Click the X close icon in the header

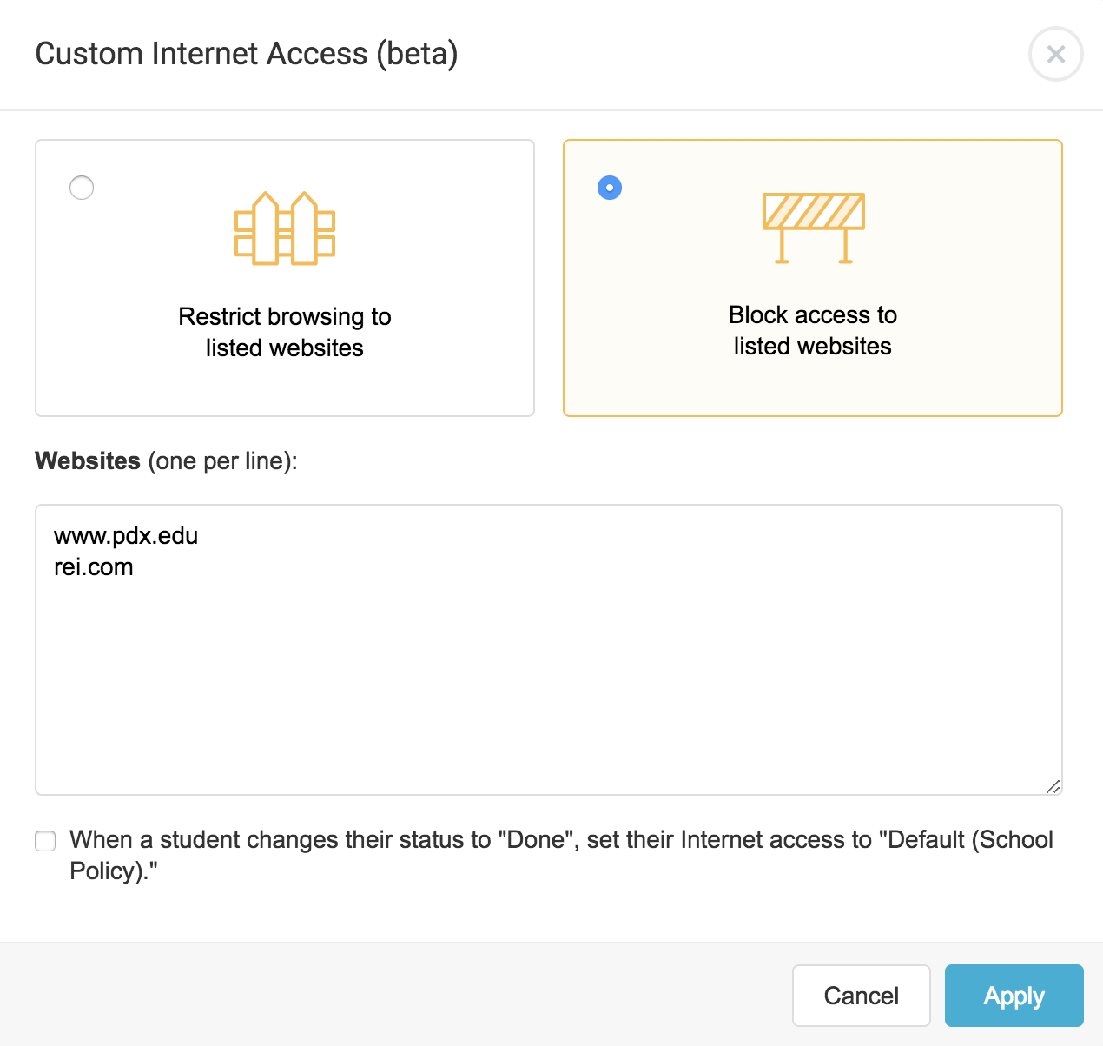(x=1055, y=54)
